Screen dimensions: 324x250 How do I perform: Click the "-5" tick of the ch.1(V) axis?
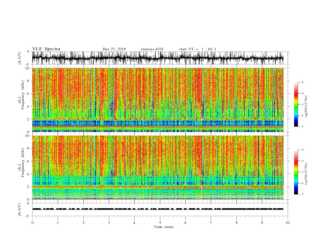pyautogui.click(x=27, y=65)
